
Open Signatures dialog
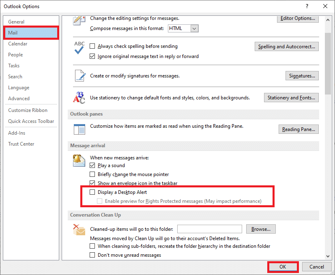[302, 76]
